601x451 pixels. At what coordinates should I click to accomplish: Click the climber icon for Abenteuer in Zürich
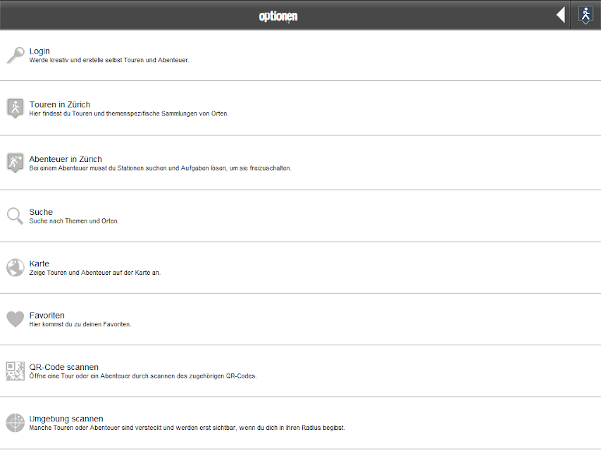coord(16,163)
